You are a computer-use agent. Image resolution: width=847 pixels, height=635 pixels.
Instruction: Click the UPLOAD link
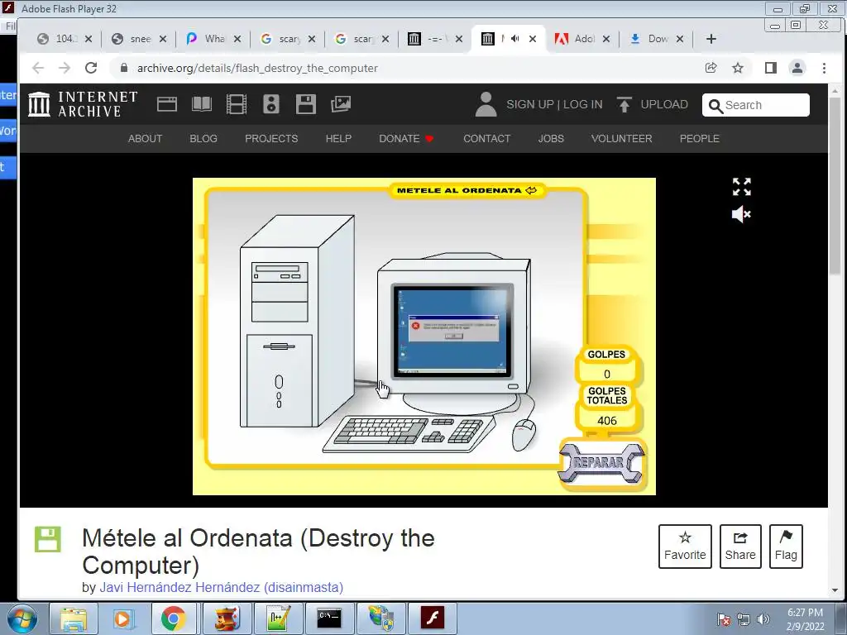(x=653, y=104)
